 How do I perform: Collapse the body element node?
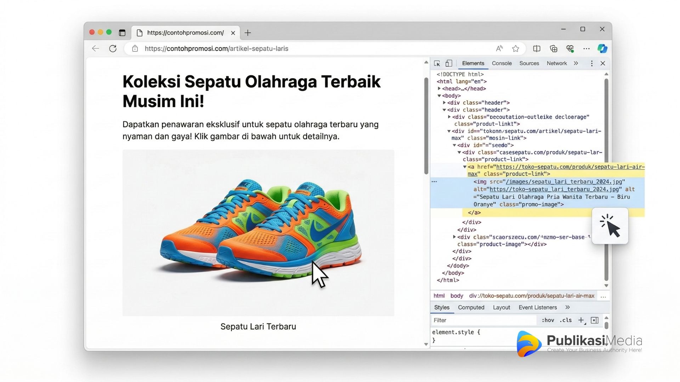pyautogui.click(x=439, y=95)
